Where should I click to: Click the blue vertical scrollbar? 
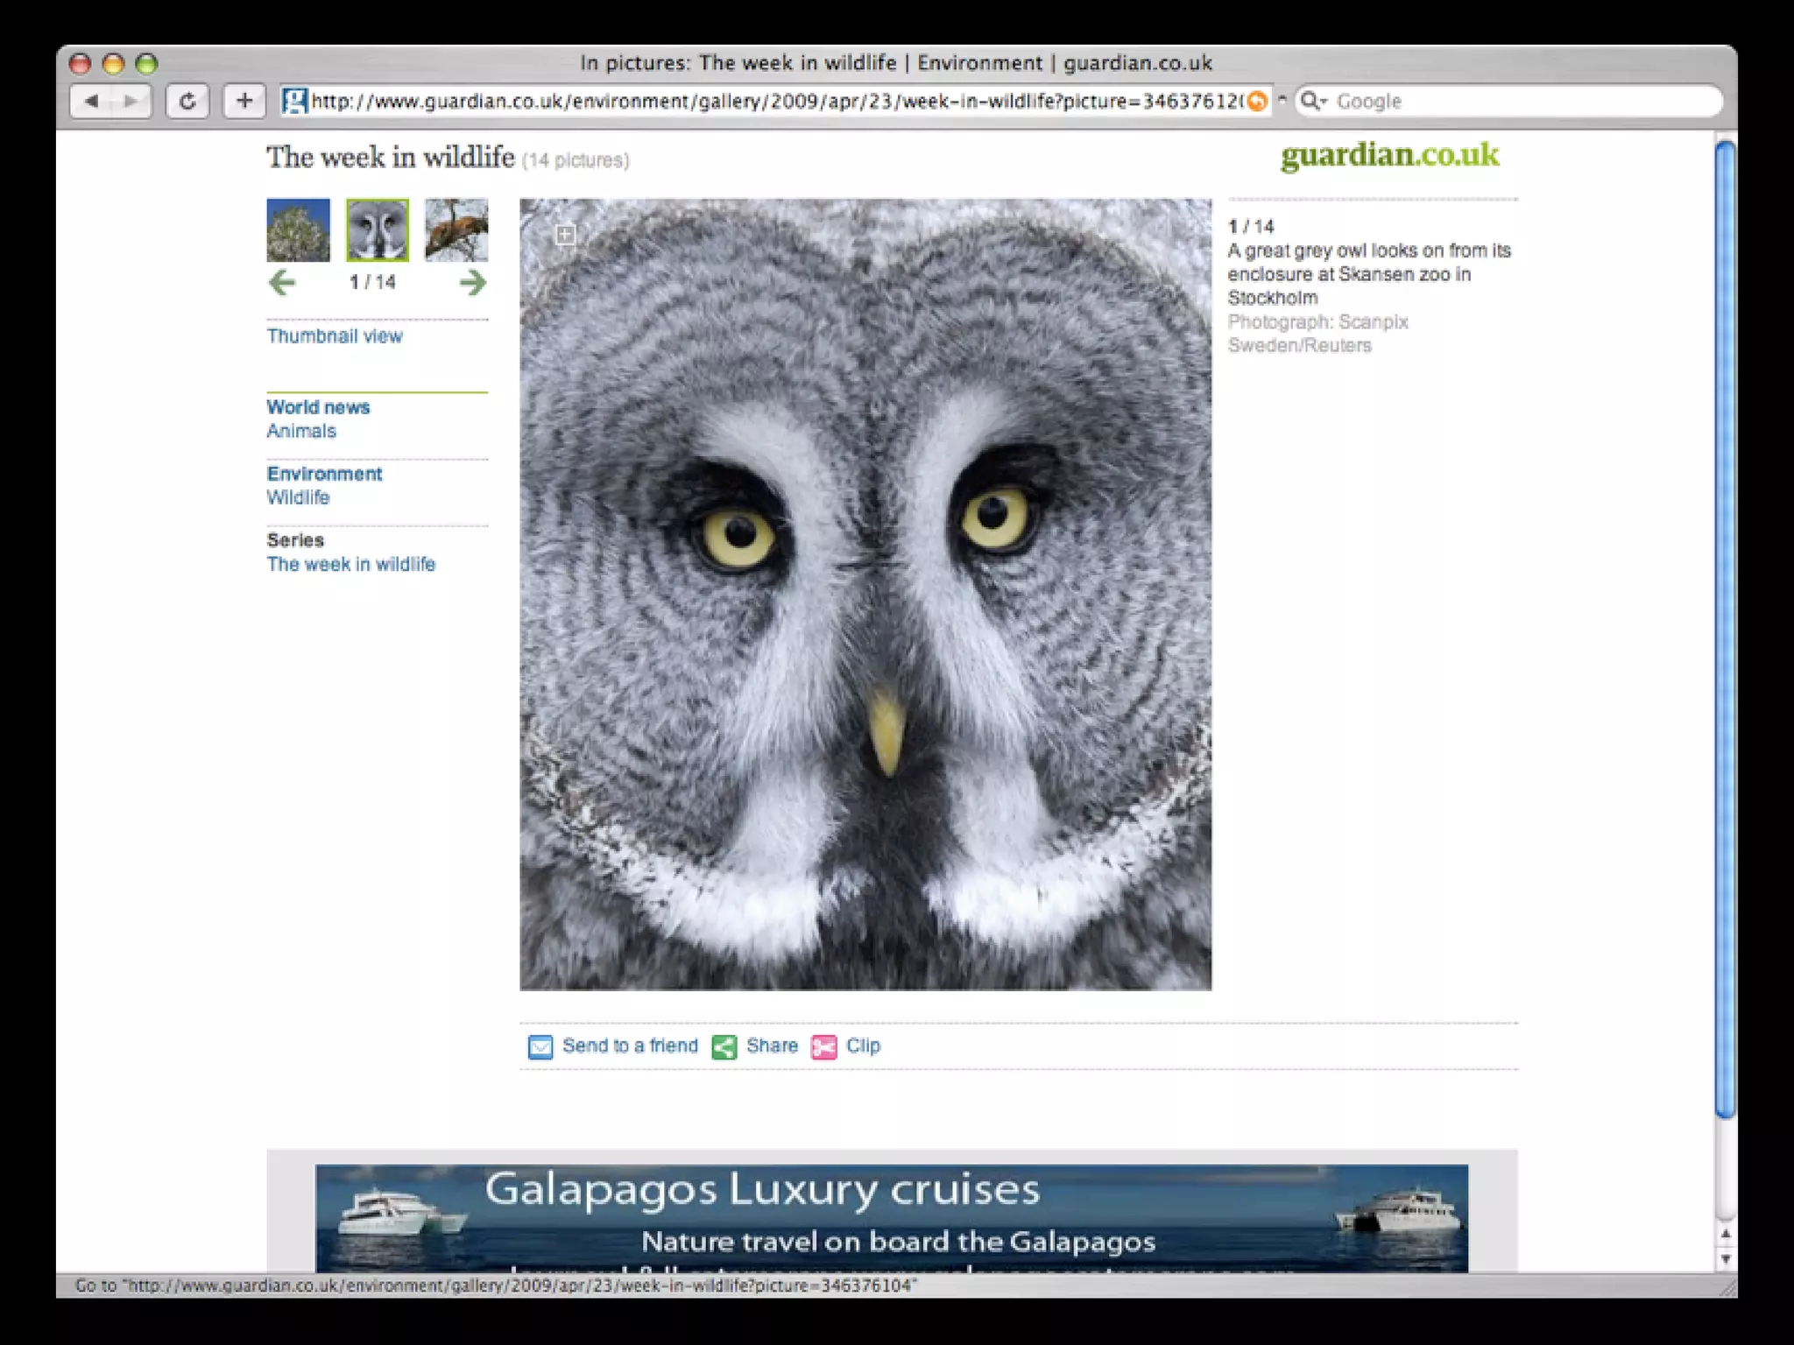pos(1725,630)
